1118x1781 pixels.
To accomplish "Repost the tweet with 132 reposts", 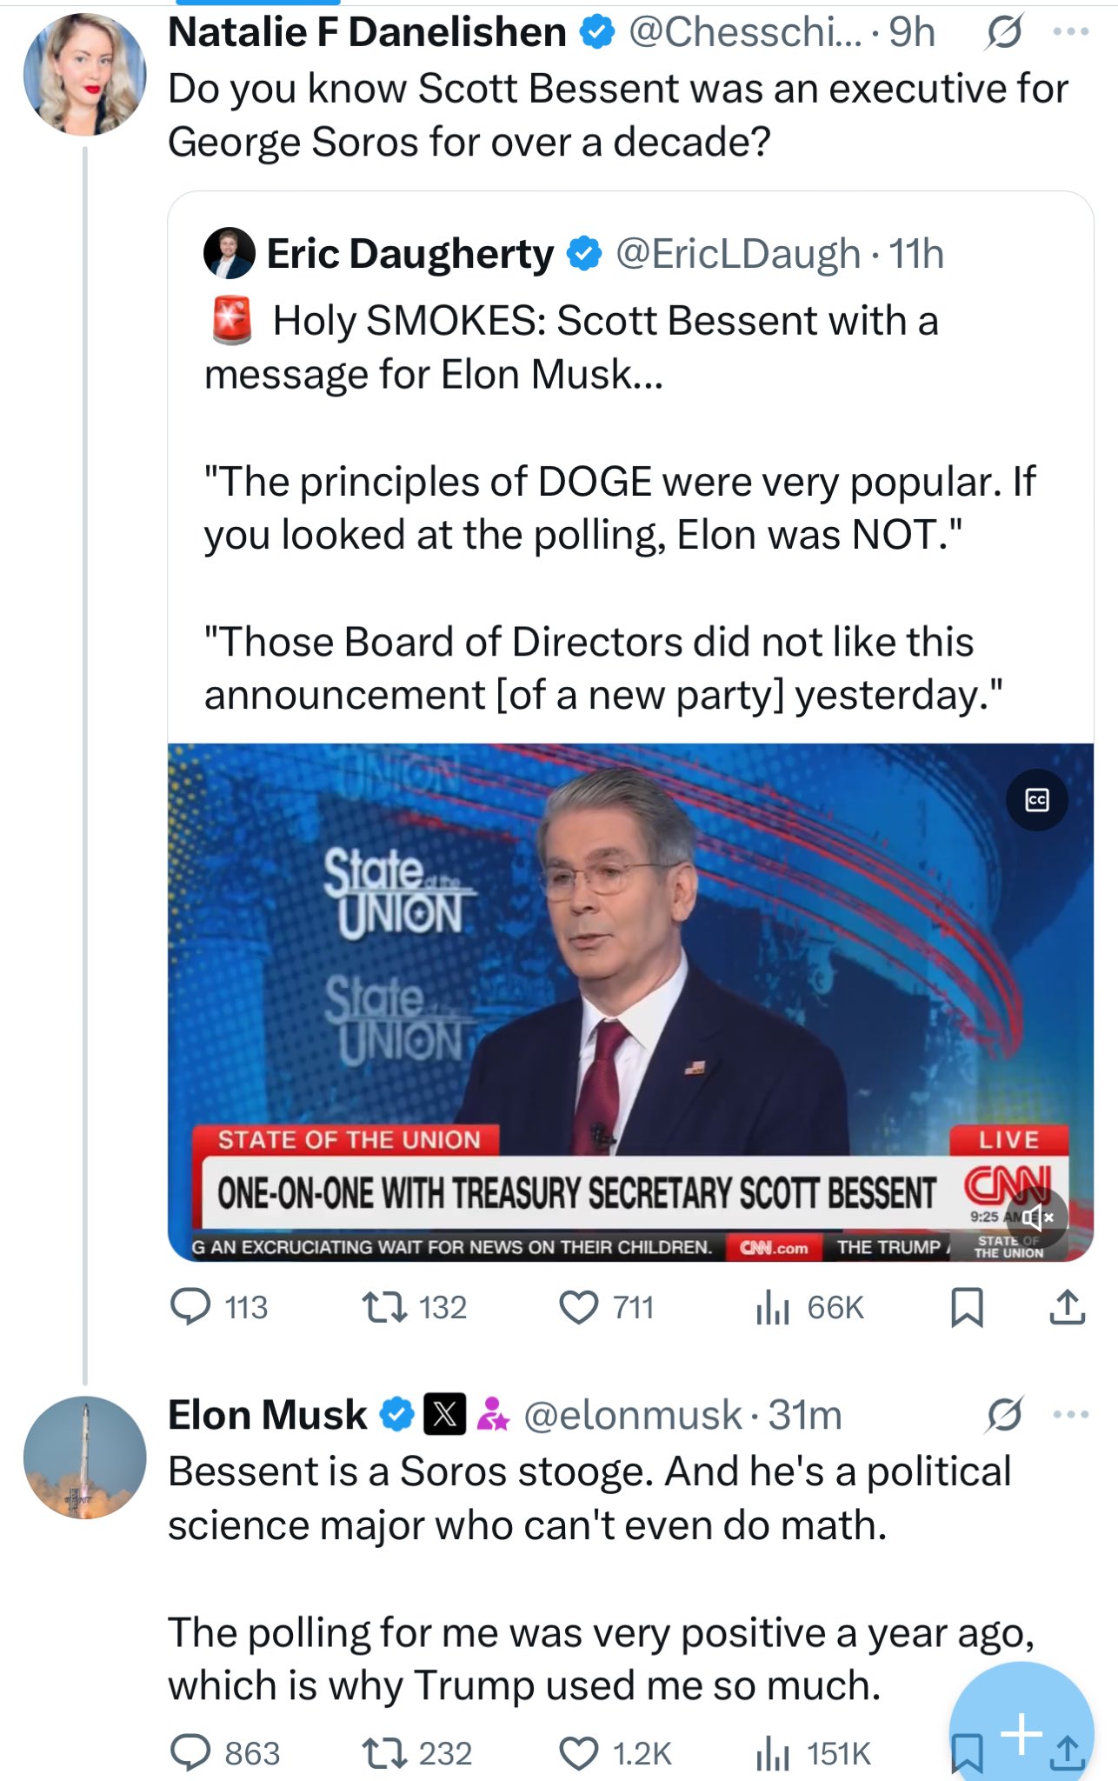I will pos(384,1307).
